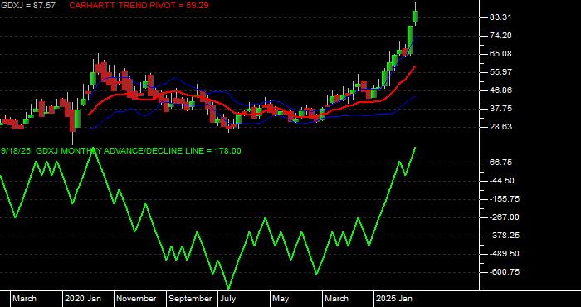The image size is (581, 307).
Task: Click the July time axis label
Action: (x=228, y=299)
